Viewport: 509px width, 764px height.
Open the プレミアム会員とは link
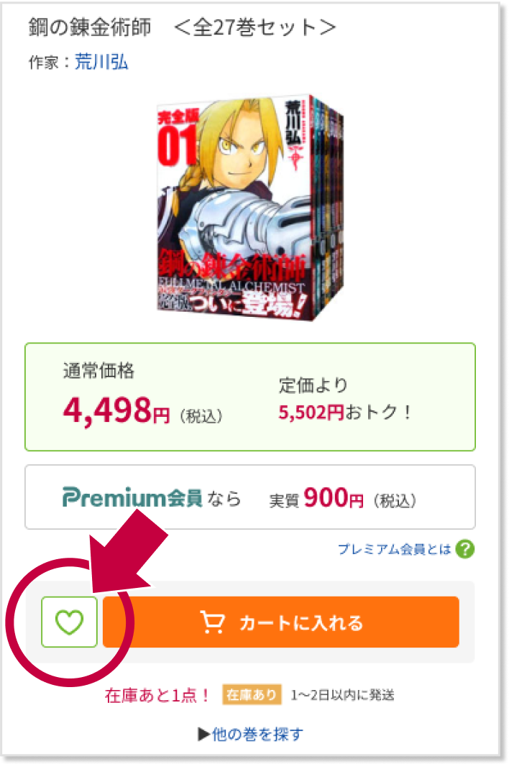pyautogui.click(x=395, y=549)
